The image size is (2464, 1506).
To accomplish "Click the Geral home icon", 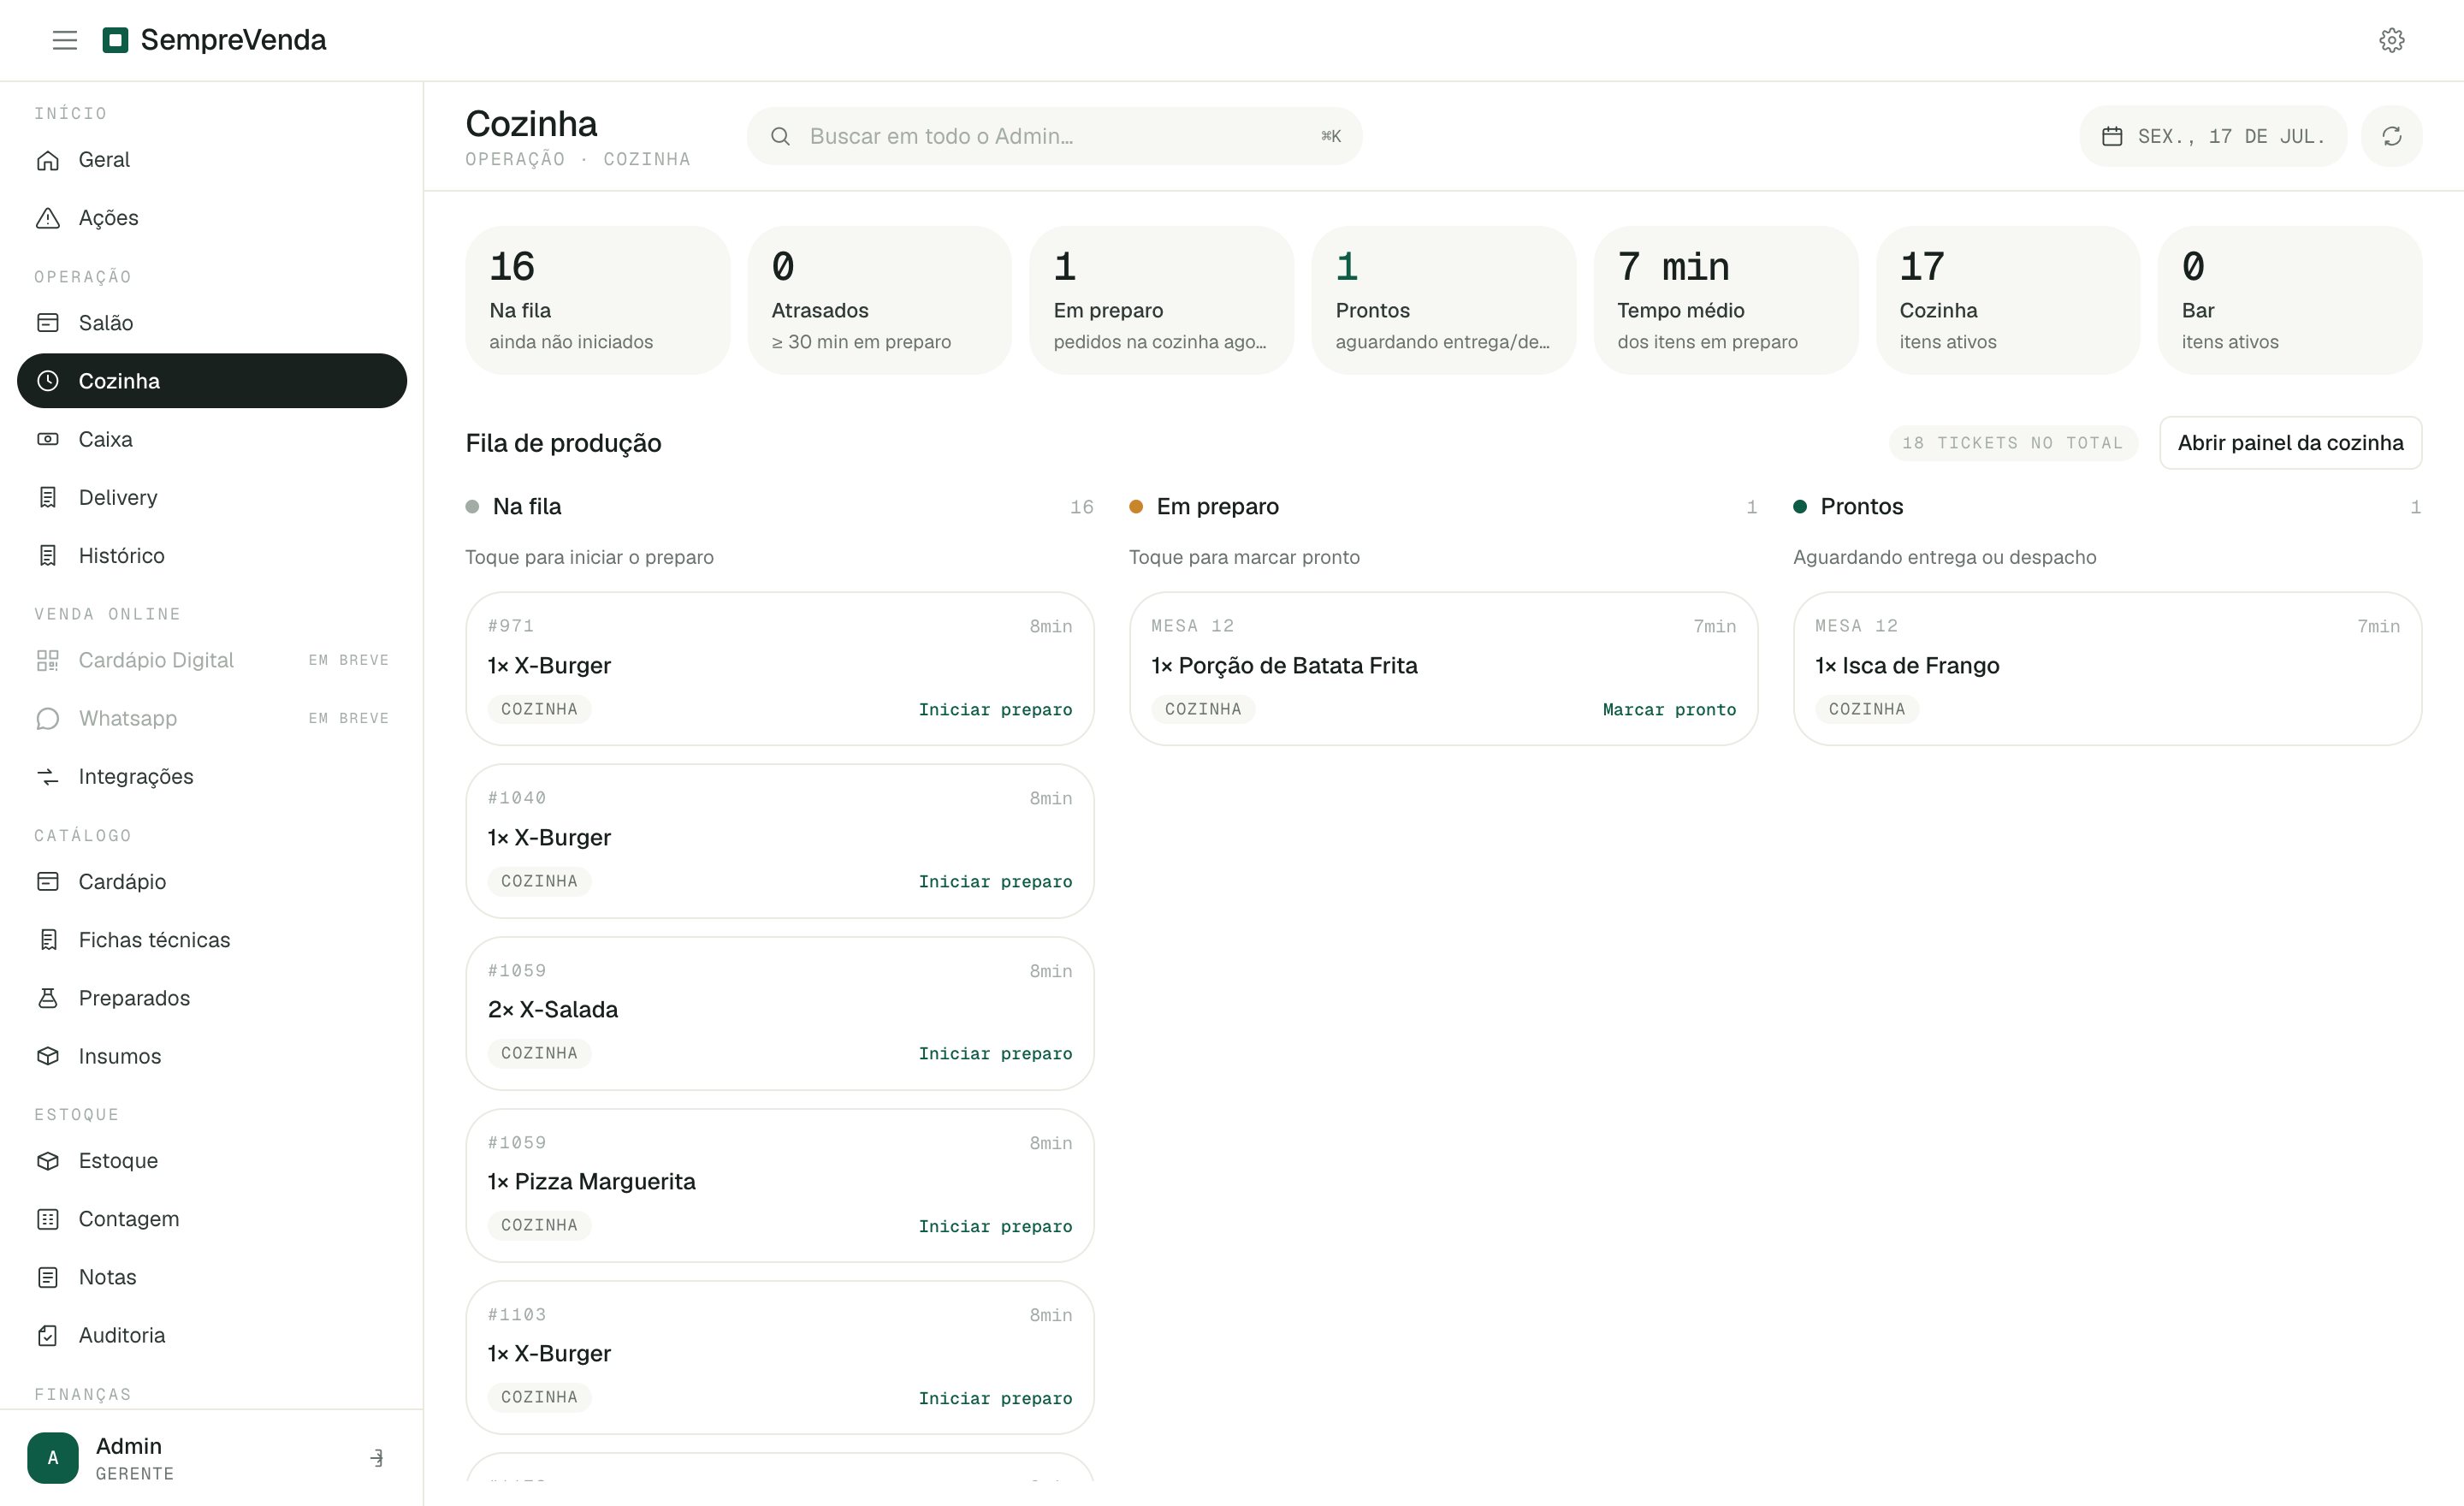I will coord(48,160).
